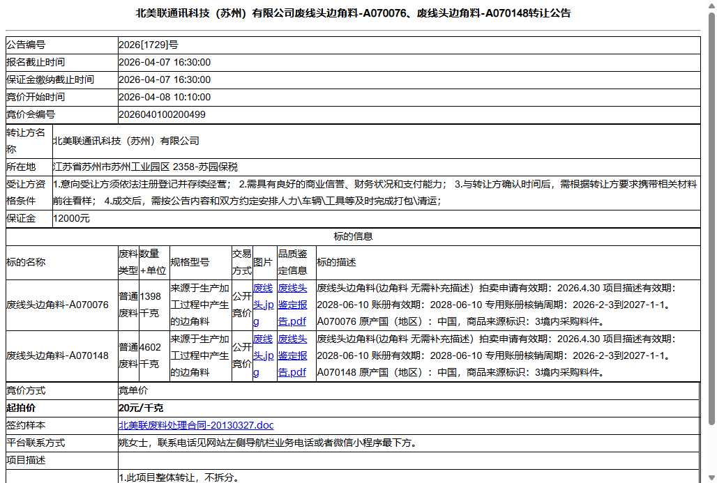Click the page title heading
This screenshot has height=483, width=717.
[353, 13]
